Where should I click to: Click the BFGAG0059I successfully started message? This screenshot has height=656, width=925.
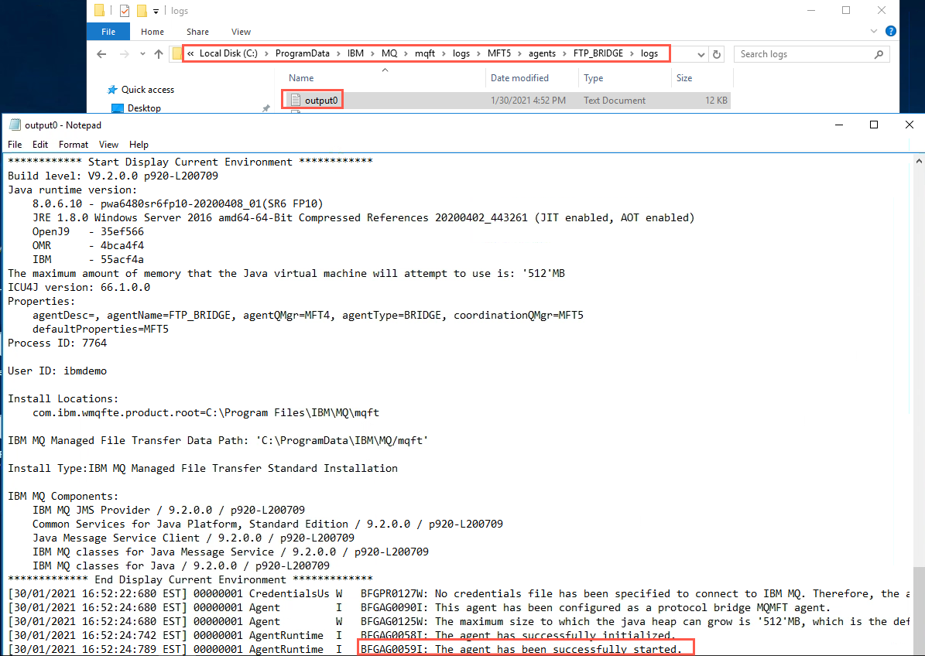point(521,649)
